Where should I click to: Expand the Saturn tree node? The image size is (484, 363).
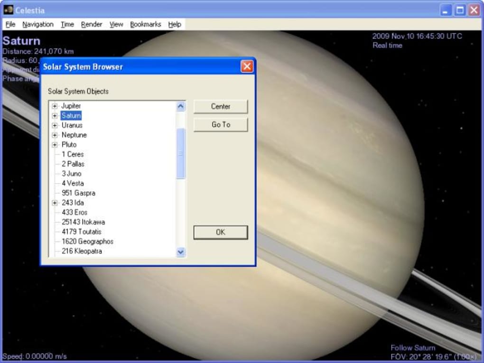(x=55, y=116)
